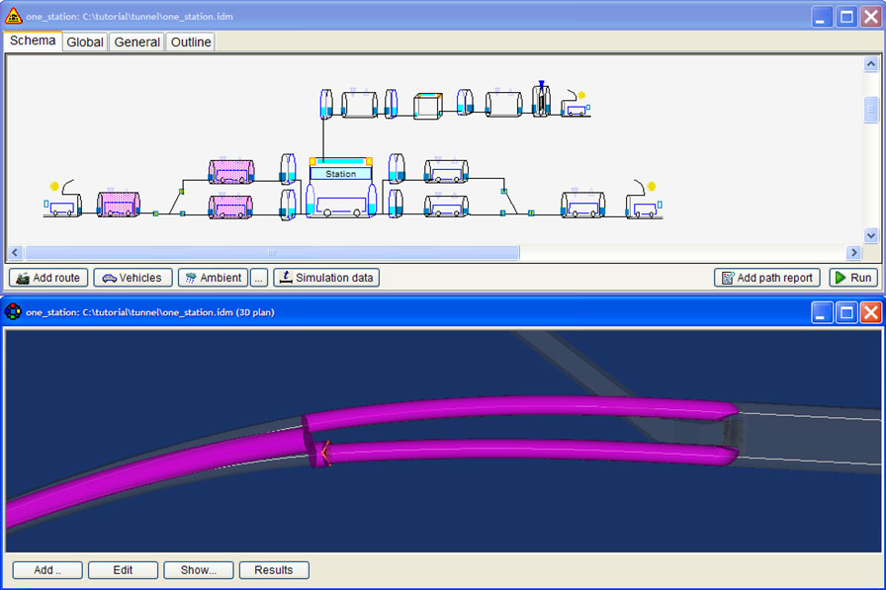Open the Add.. menu in the 3D plan window
886x590 pixels.
click(x=47, y=570)
